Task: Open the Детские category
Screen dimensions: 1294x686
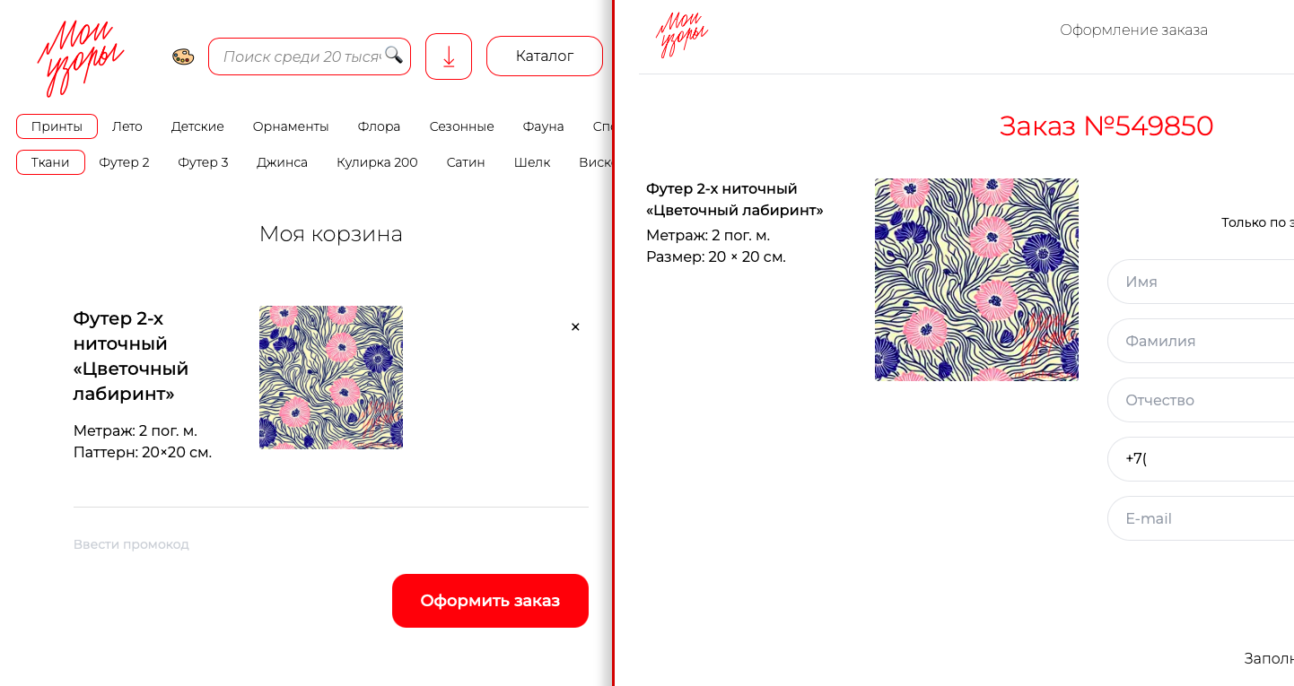Action: coord(197,126)
